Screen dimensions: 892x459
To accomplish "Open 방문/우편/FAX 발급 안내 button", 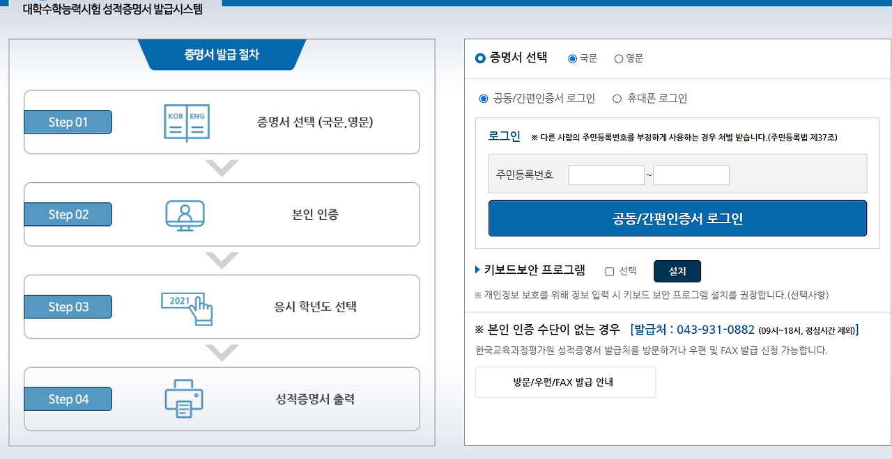I will pyautogui.click(x=565, y=382).
